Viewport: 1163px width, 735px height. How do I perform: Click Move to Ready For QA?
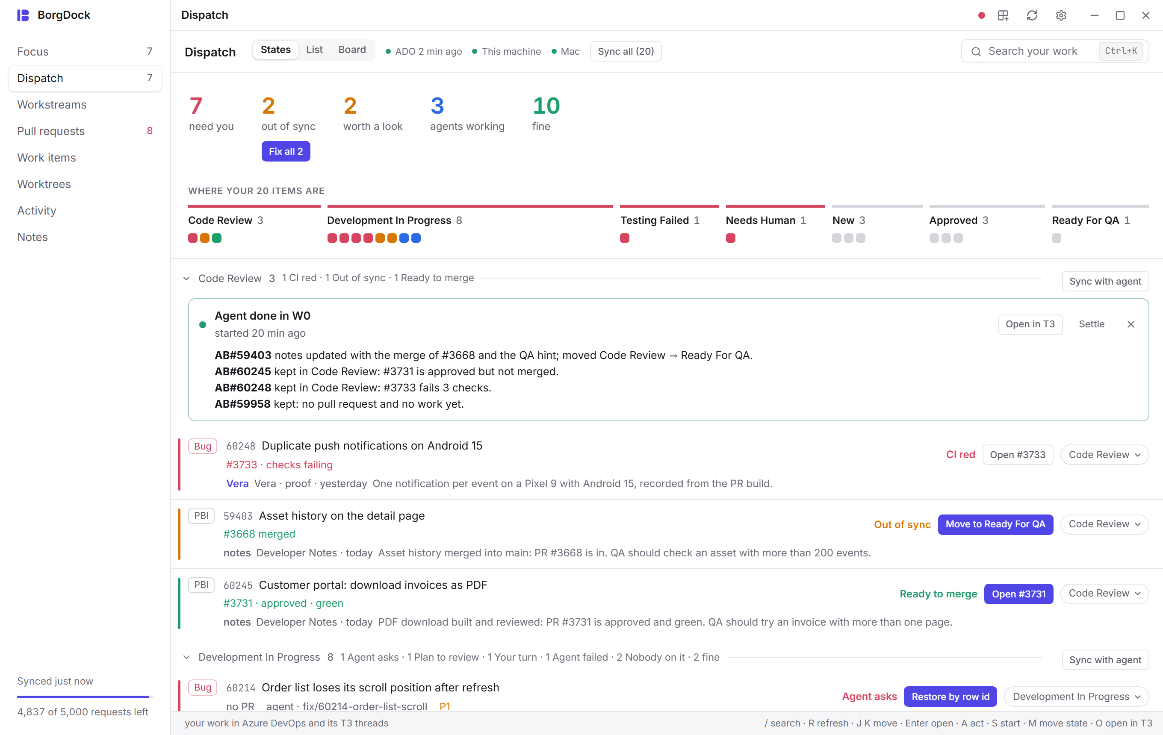coord(995,525)
